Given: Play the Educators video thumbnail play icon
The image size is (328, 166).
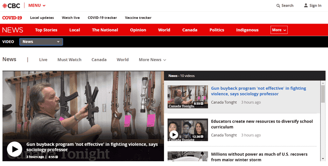Looking at the screenshot, I should tap(174, 135).
